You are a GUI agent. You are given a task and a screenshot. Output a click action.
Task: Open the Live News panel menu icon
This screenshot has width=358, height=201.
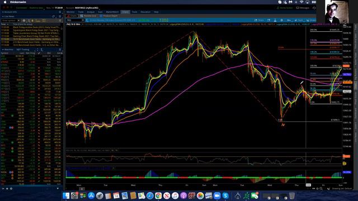(x=60, y=16)
